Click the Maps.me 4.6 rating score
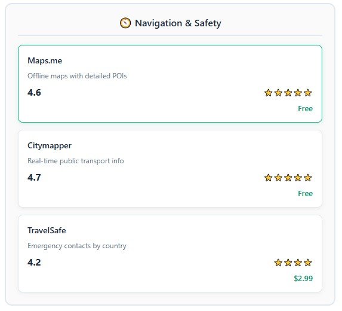The height and width of the screenshot is (311, 342). click(x=34, y=93)
